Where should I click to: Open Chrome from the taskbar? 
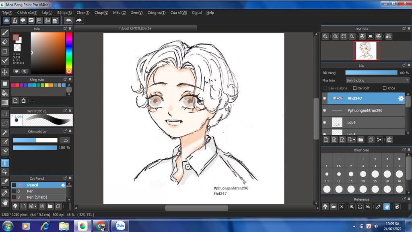pos(101,226)
